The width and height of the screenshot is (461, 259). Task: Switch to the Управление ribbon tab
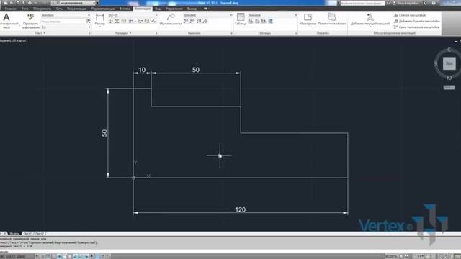click(174, 9)
